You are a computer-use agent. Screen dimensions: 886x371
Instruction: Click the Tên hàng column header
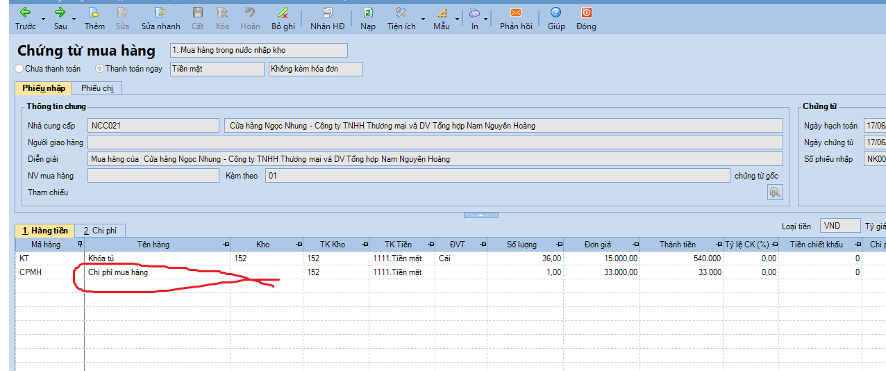[153, 245]
